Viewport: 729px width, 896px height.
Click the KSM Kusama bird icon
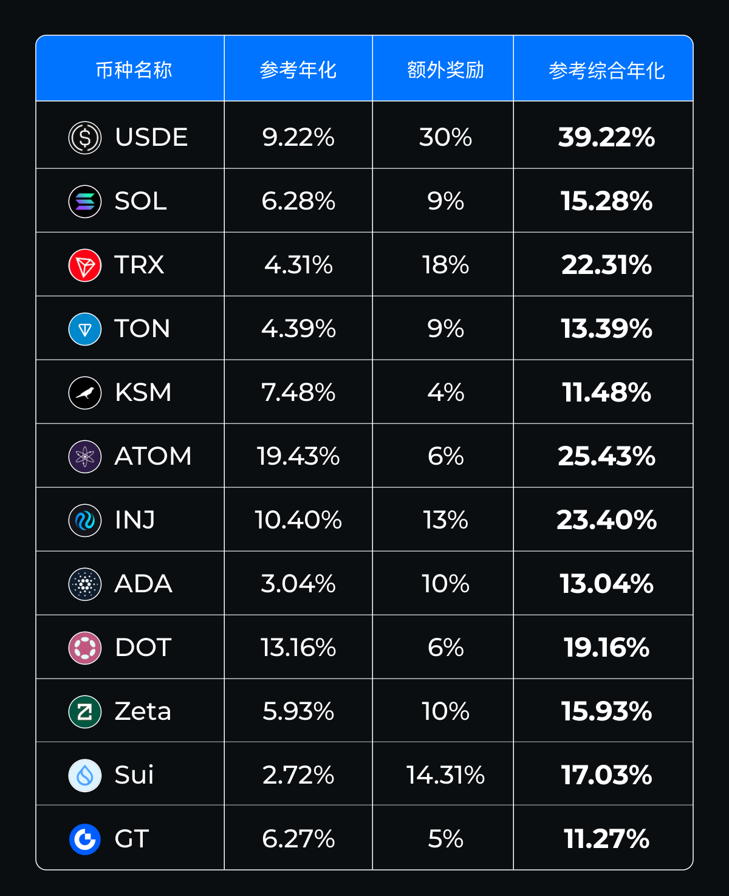pyautogui.click(x=85, y=392)
